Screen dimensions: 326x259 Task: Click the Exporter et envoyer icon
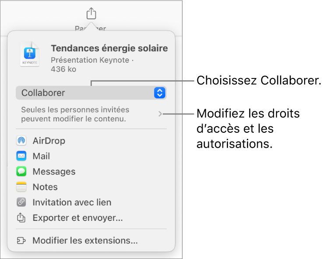(x=21, y=218)
